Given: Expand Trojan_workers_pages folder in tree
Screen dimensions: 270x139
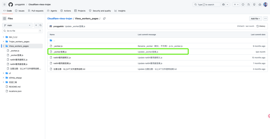Looking at the screenshot, I should point(3,42).
